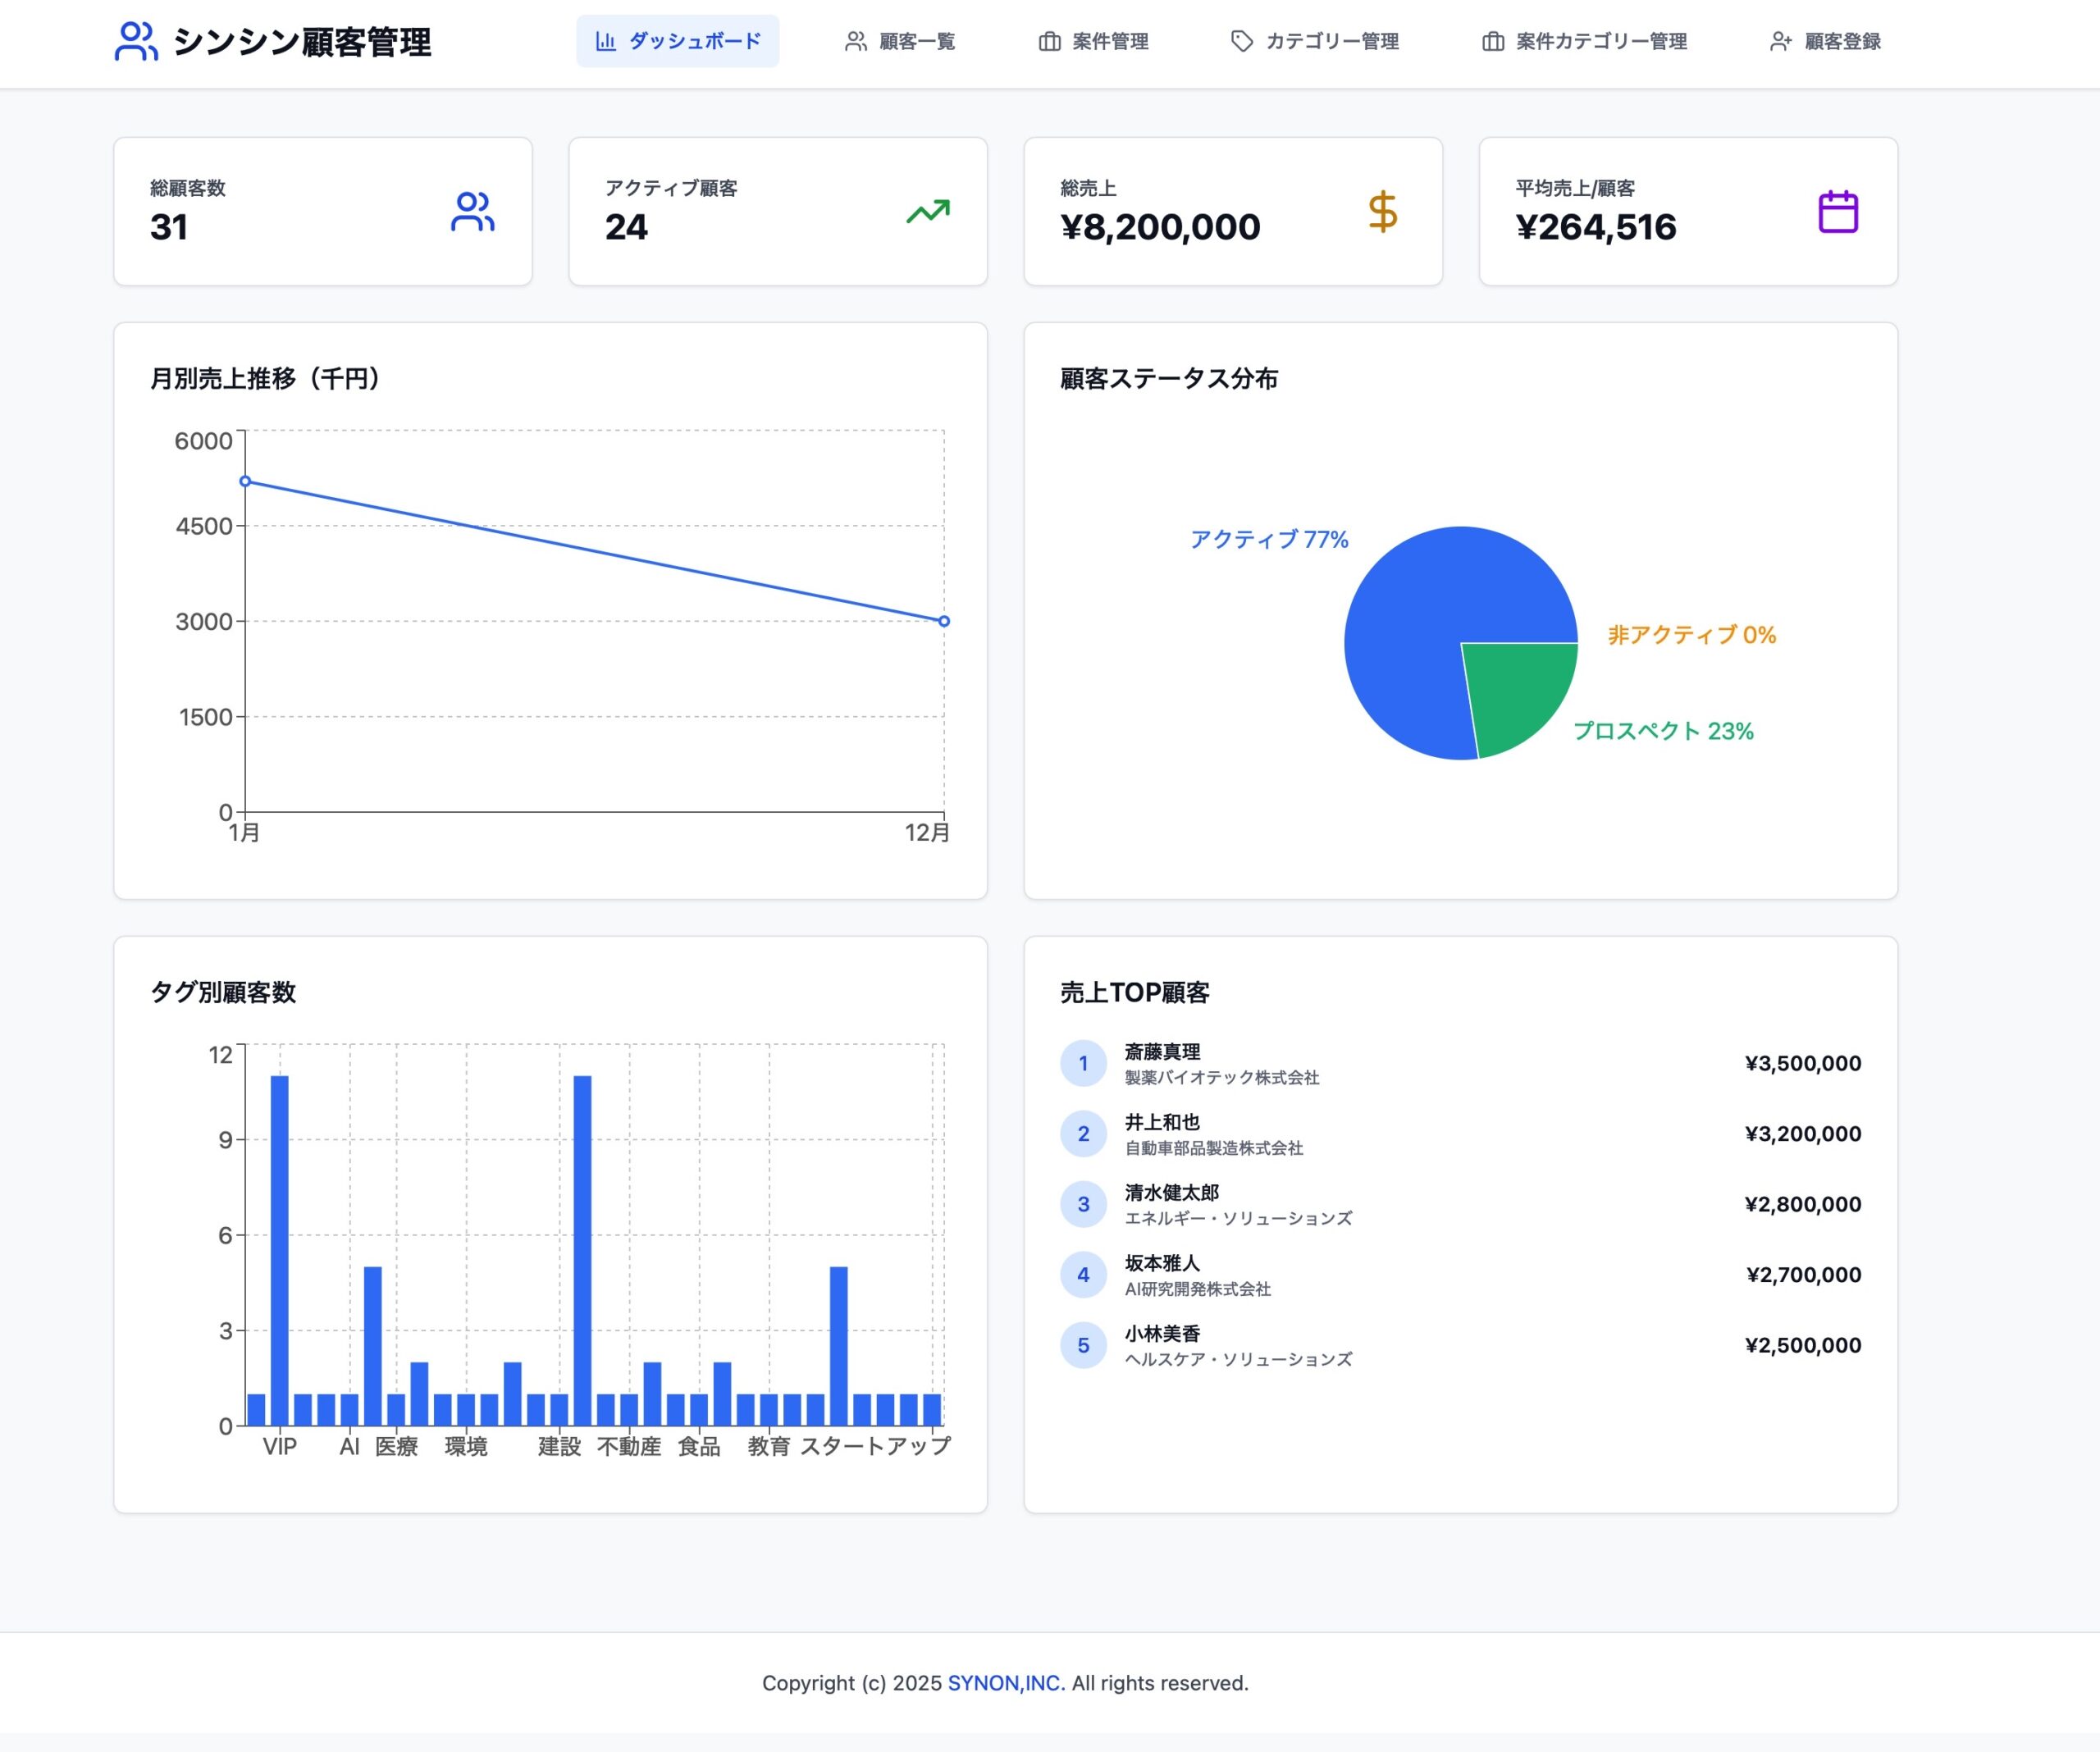The width and height of the screenshot is (2100, 1752).
Task: Click the users icon in 総顧客数 card
Action: point(472,212)
